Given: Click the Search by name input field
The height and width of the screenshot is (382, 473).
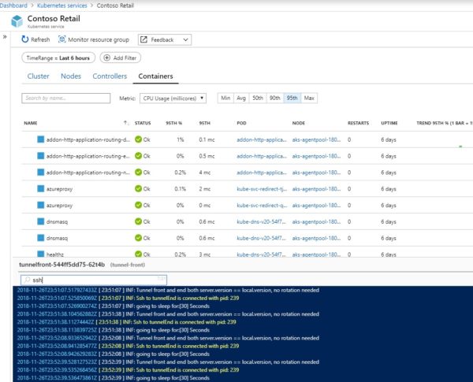Looking at the screenshot, I should point(65,98).
